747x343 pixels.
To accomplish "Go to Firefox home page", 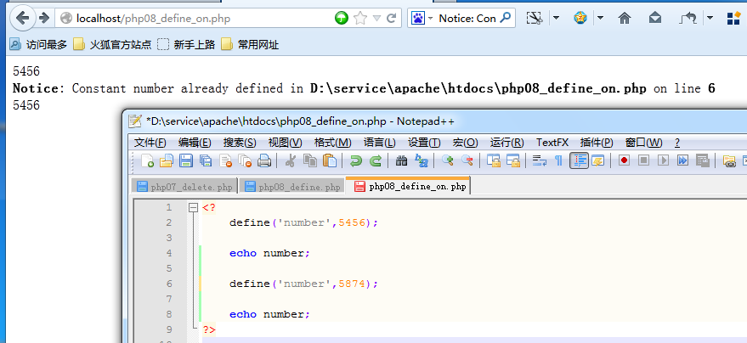I will click(624, 19).
